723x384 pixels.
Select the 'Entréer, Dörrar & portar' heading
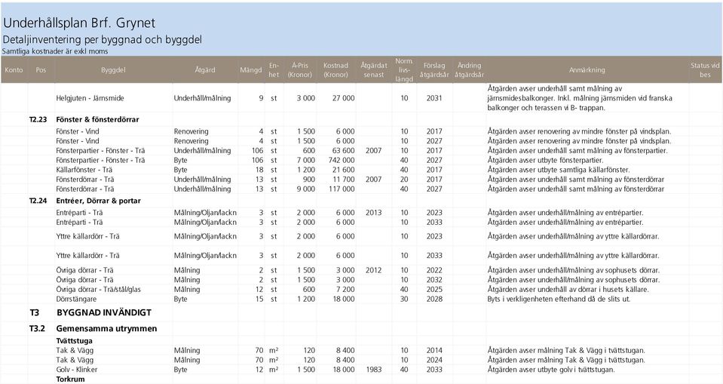pos(99,201)
